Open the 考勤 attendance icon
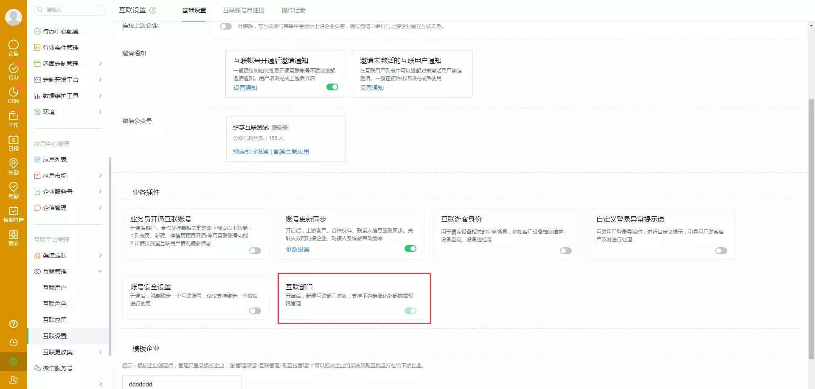The image size is (815, 389). pos(14,188)
